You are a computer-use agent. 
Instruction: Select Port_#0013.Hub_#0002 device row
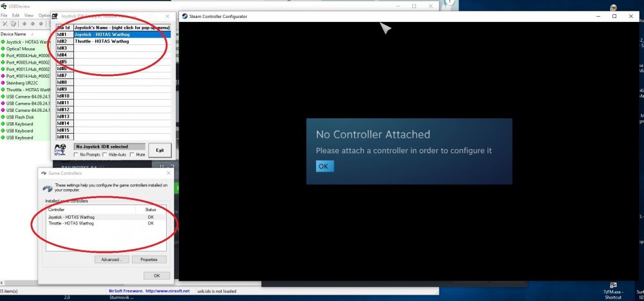point(26,69)
